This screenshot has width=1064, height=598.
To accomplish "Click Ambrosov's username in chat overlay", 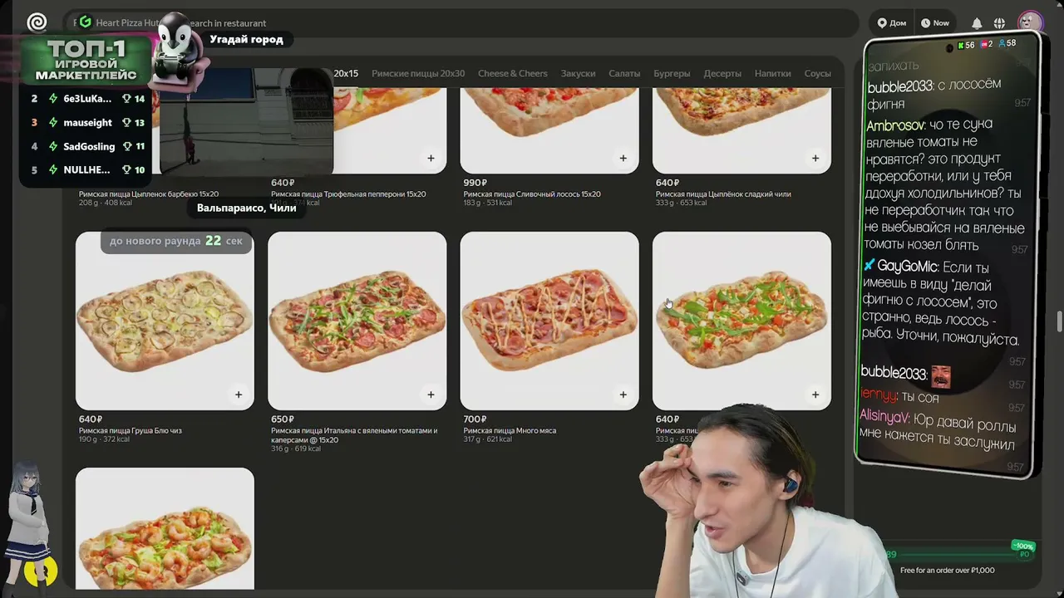I will [x=895, y=125].
